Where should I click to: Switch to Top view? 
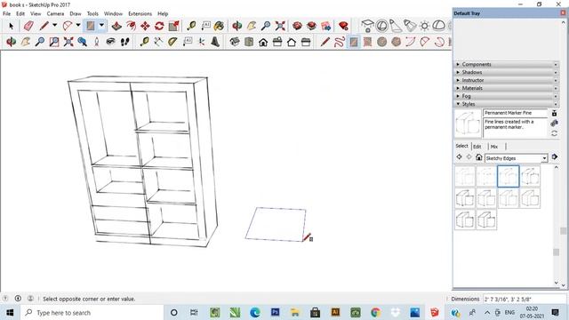click(x=249, y=42)
